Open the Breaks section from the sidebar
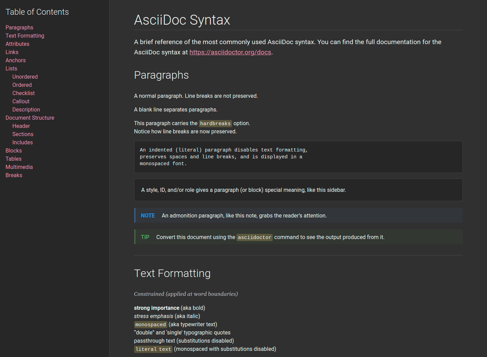 pos(14,175)
